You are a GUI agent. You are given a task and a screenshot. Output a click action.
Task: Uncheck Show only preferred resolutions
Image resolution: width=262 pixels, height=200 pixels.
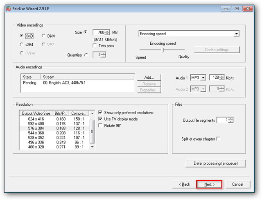[x=100, y=112]
